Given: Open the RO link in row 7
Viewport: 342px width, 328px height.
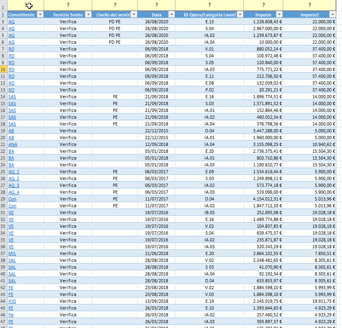Looking at the screenshot, I should tap(11, 49).
